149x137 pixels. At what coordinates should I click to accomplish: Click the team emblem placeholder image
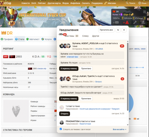pos(16,111)
